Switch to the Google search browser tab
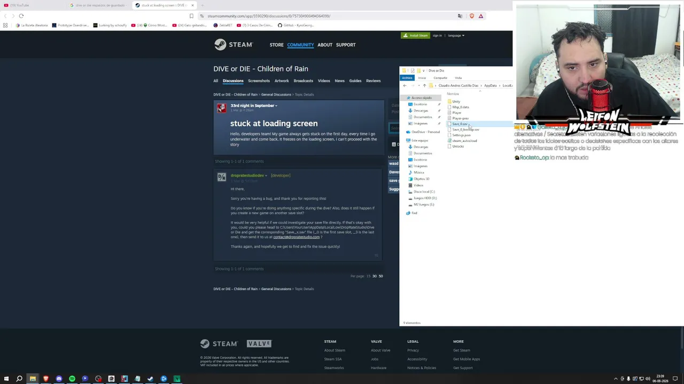The width and height of the screenshot is (684, 384). coord(99,5)
